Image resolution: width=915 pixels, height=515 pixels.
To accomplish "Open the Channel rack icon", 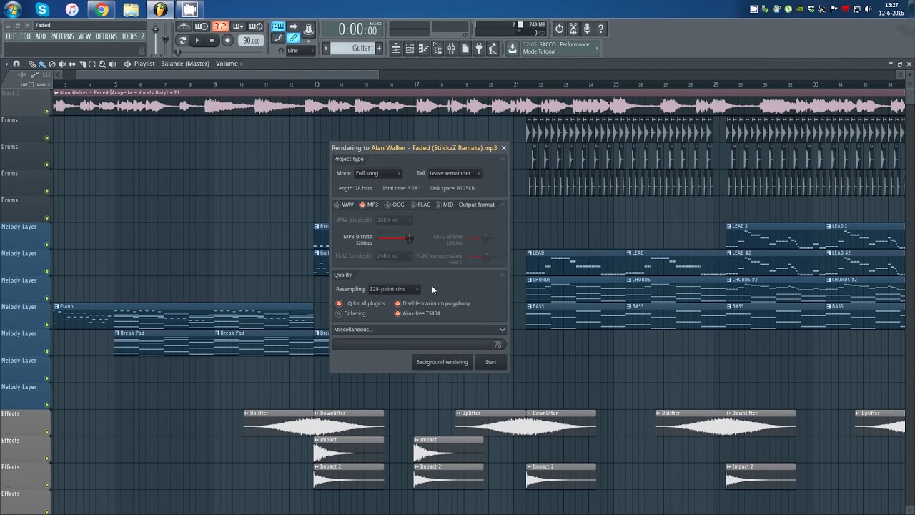I will coord(410,49).
